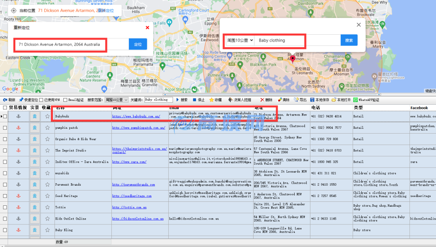Screen dimensions: 436x247
Task: Click the 删除 delete red X icon
Action: point(262,100)
